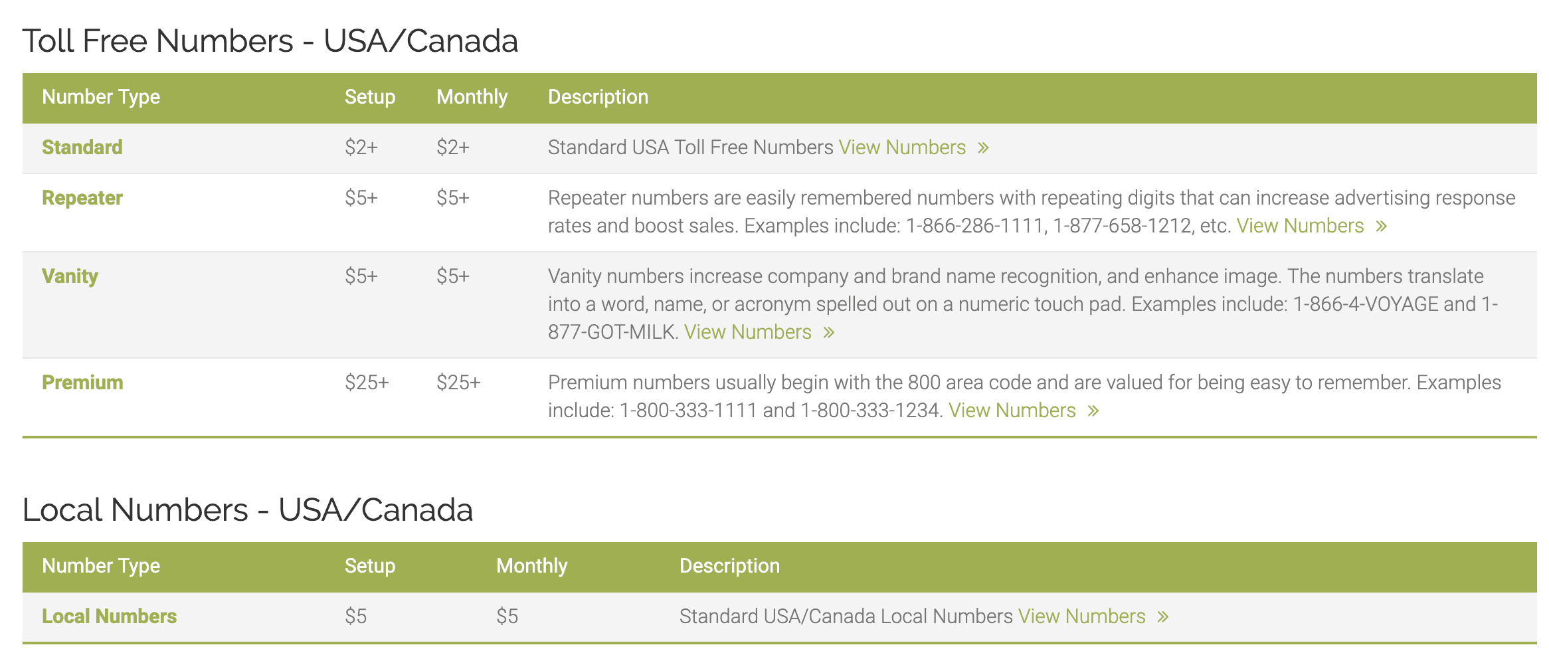Image resolution: width=1549 pixels, height=651 pixels.
Task: Click double-chevron icon after Standard View Numbers
Action: pos(983,147)
